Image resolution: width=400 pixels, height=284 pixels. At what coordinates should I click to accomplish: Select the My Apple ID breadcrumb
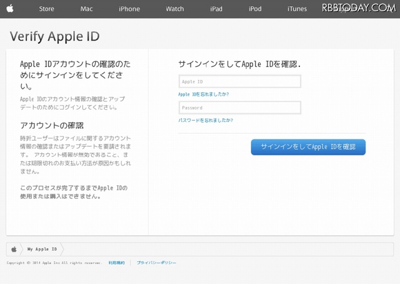click(42, 249)
